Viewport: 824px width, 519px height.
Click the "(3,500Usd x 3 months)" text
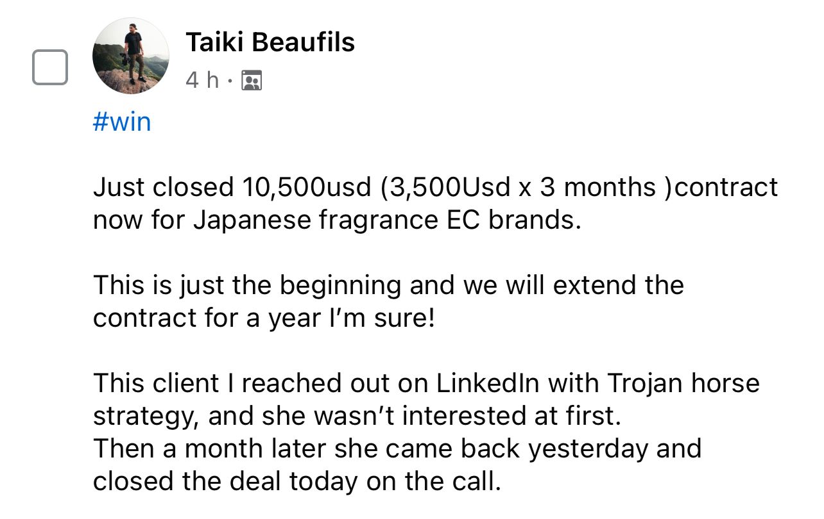coord(518,187)
